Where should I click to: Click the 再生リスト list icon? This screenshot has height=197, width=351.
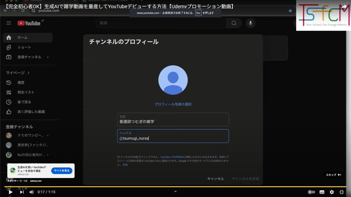(9, 92)
